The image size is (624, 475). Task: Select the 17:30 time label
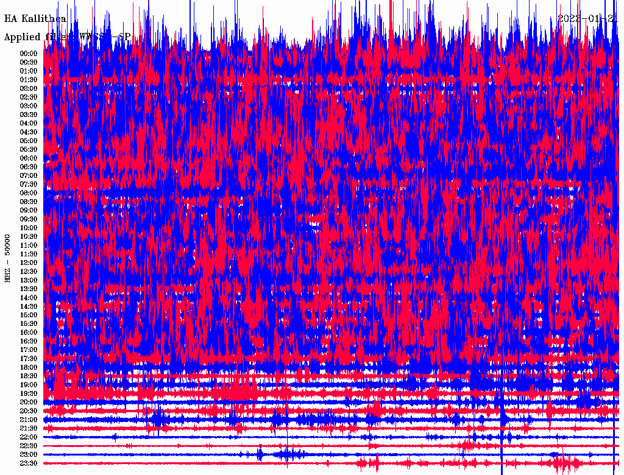[x=29, y=359]
